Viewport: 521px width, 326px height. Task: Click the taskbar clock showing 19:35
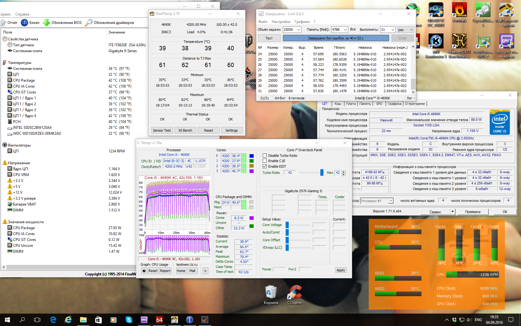click(494, 319)
